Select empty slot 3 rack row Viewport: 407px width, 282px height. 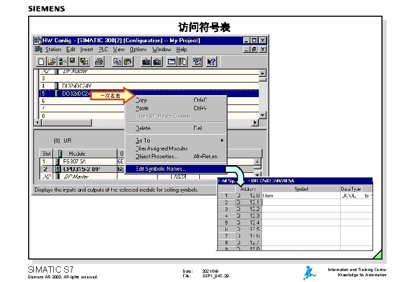[149, 78]
